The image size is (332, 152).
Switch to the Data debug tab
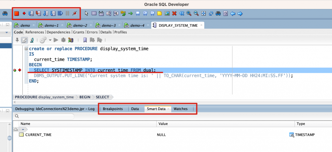pyautogui.click(x=135, y=109)
